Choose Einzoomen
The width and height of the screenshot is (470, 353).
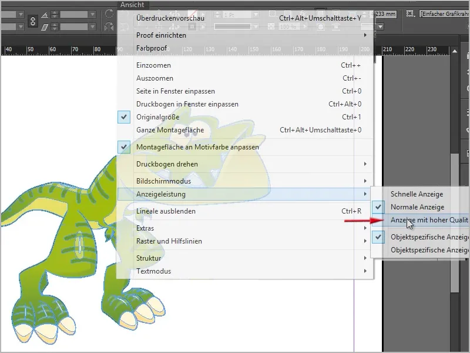[x=245, y=65]
